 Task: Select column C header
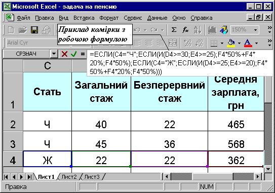(48, 66)
